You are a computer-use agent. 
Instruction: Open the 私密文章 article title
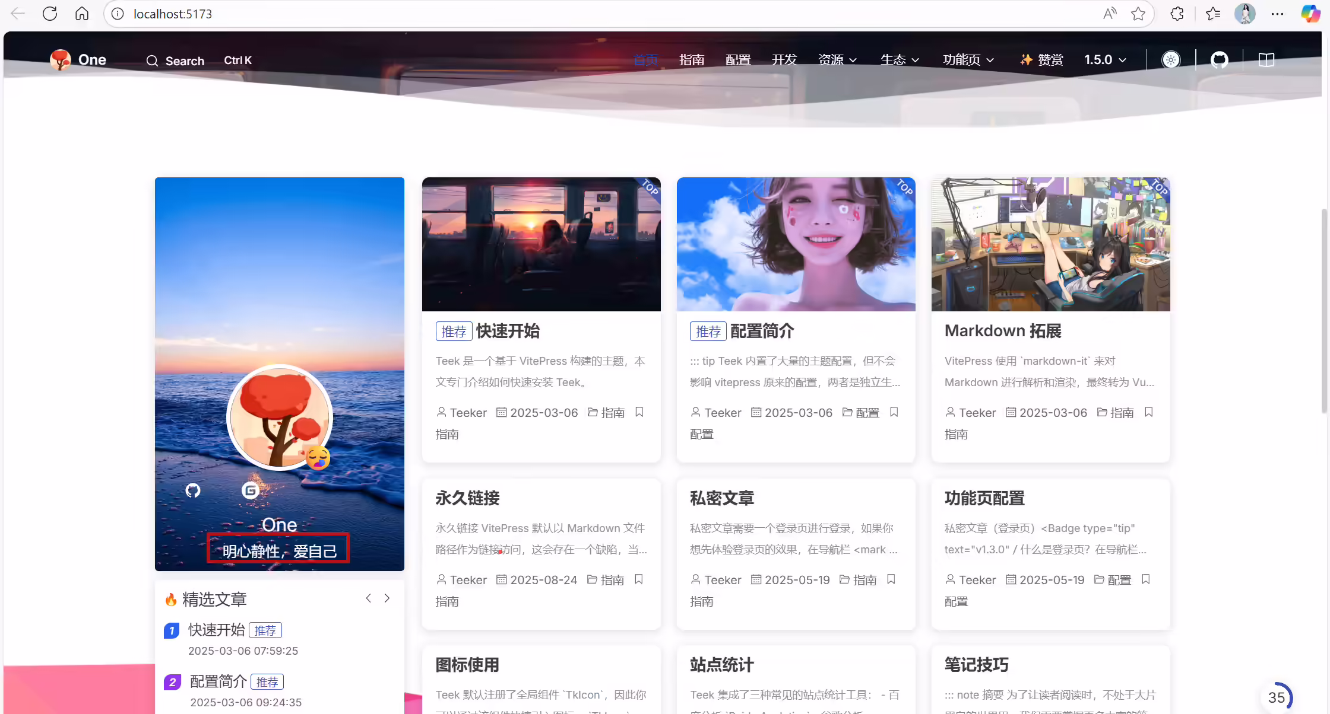[722, 498]
